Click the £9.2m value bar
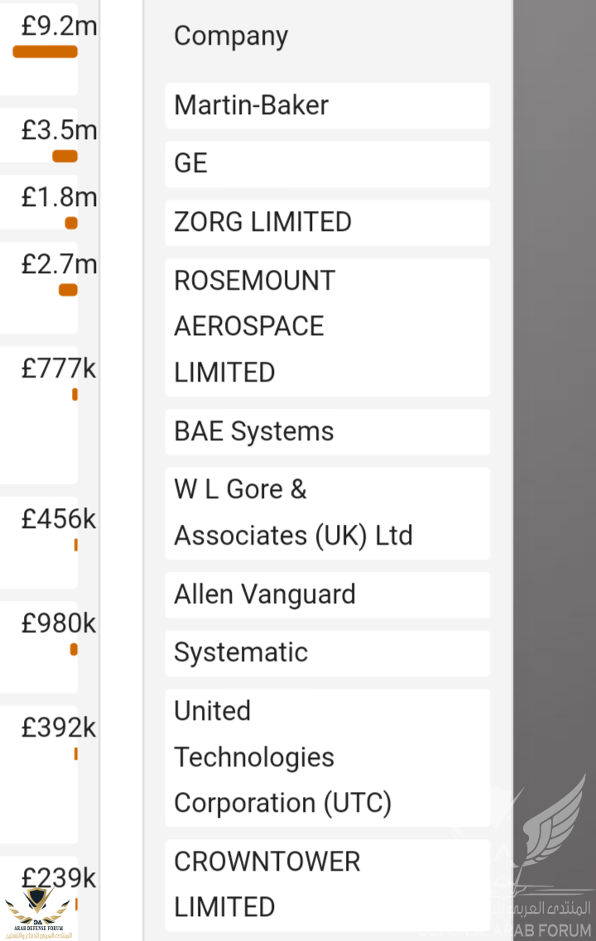This screenshot has height=941, width=596. tap(45, 52)
